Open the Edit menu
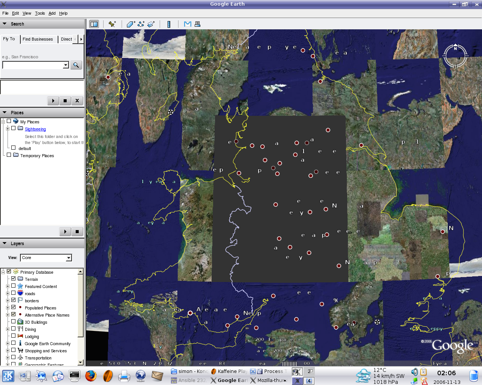Image resolution: width=482 pixels, height=385 pixels. [x=15, y=13]
